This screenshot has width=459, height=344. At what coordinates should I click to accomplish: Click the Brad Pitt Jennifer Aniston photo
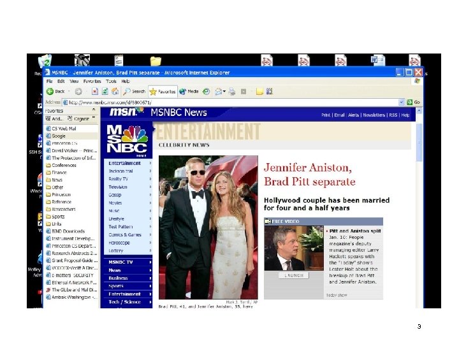click(208, 227)
